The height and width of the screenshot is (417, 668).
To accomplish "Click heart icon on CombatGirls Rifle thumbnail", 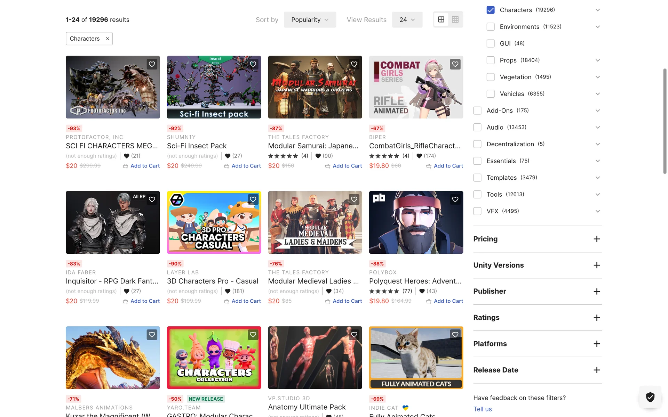I will (455, 64).
